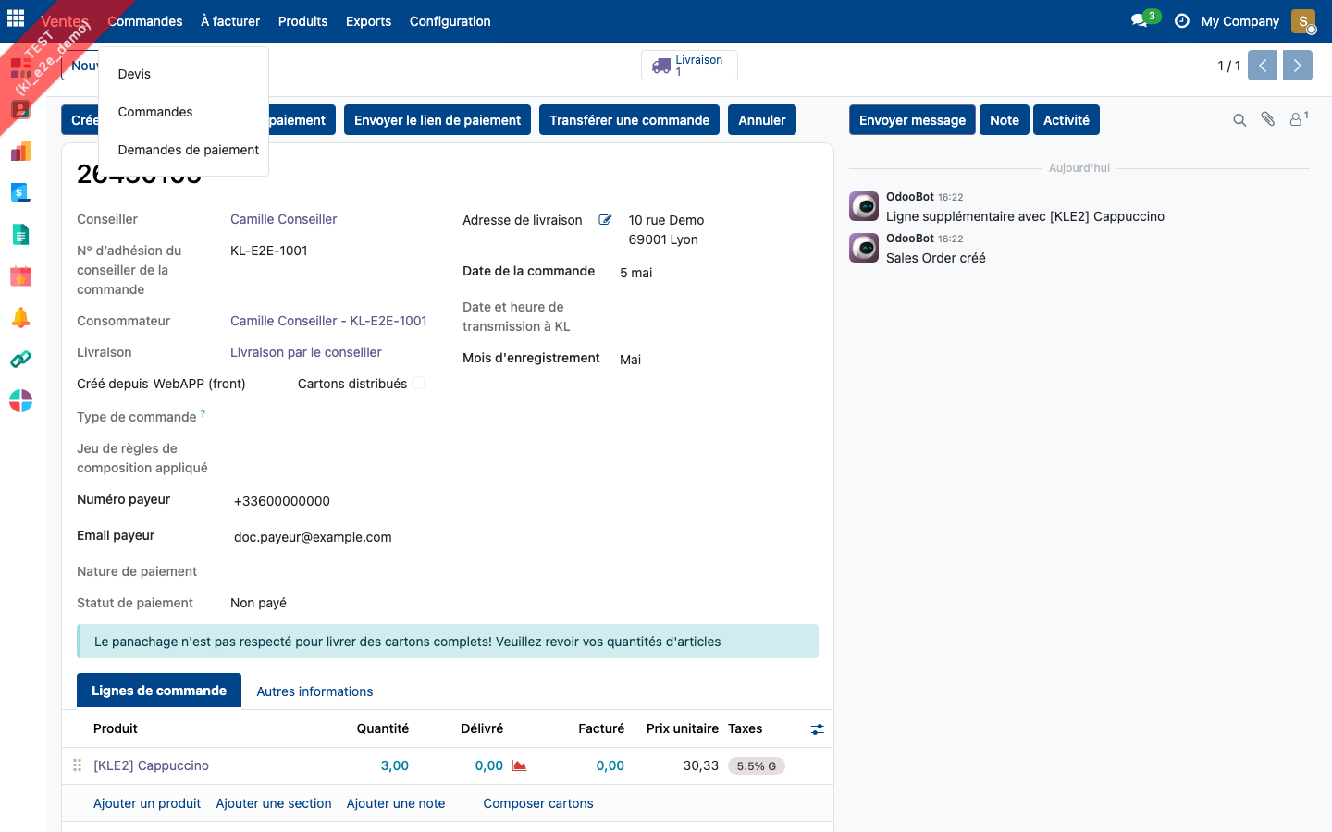Open the dollar invoicing app in the sidebar
The width and height of the screenshot is (1332, 832).
click(x=20, y=192)
